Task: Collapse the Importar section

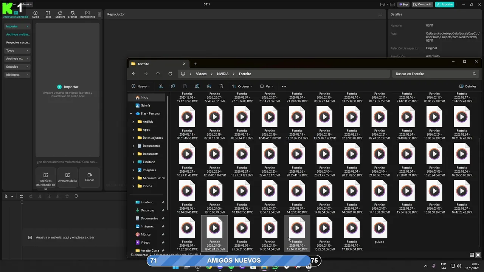Action: [x=17, y=26]
